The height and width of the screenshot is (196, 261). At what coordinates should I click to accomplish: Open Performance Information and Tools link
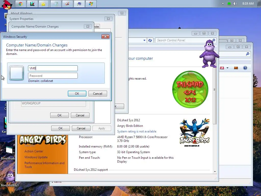click(44, 165)
